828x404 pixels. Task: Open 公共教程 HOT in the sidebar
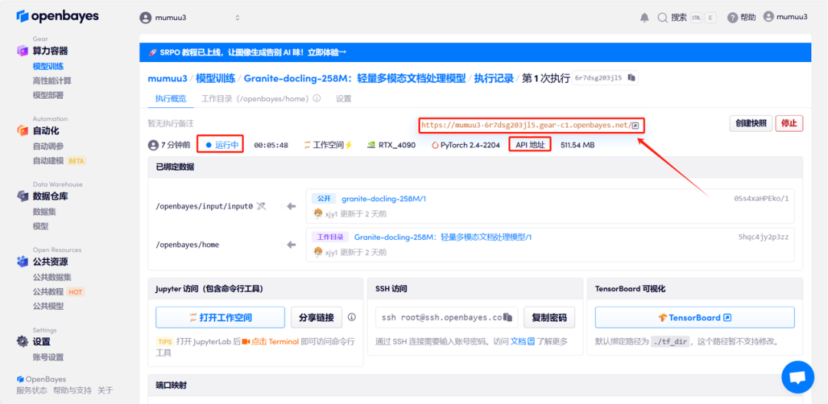point(58,291)
